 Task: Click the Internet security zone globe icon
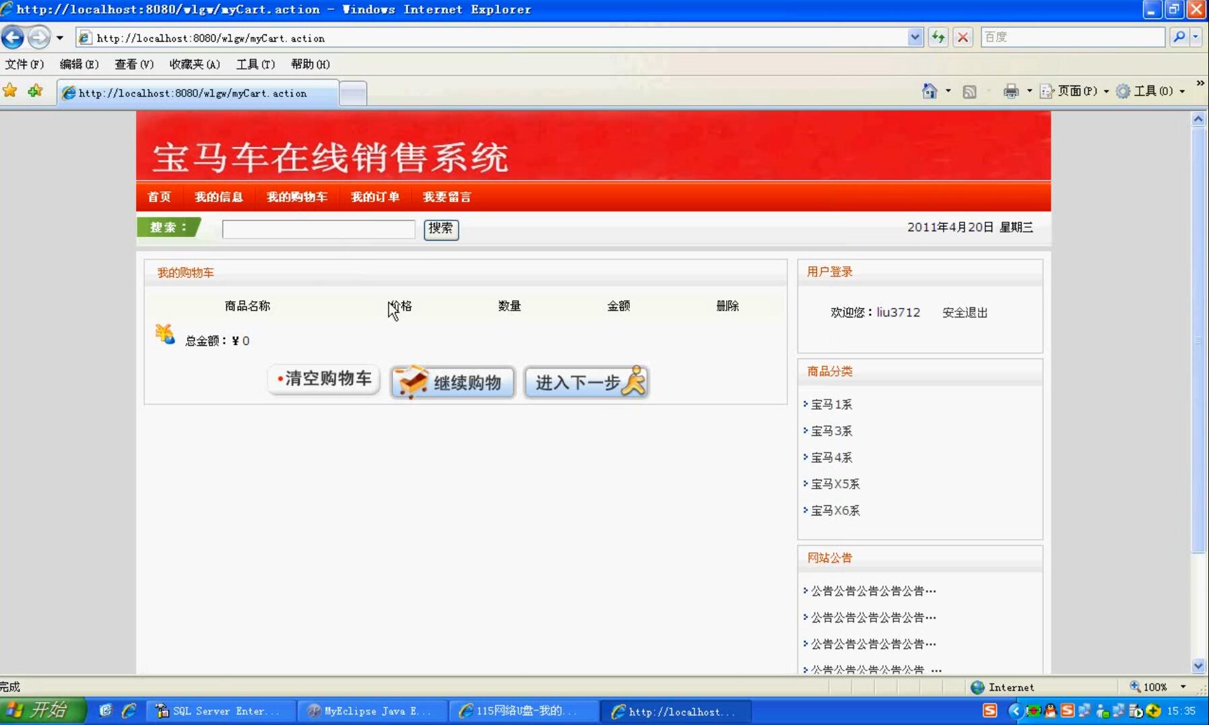tap(977, 687)
